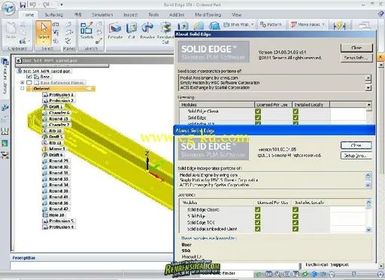
Task: Click the Smart Dimension lightning icon
Action: click(339, 26)
